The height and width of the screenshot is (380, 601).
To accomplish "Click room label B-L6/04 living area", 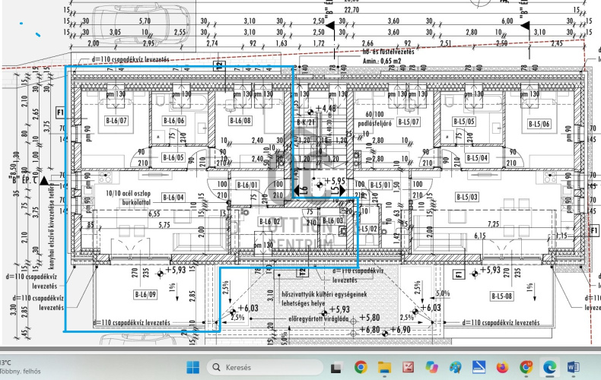I will (173, 198).
